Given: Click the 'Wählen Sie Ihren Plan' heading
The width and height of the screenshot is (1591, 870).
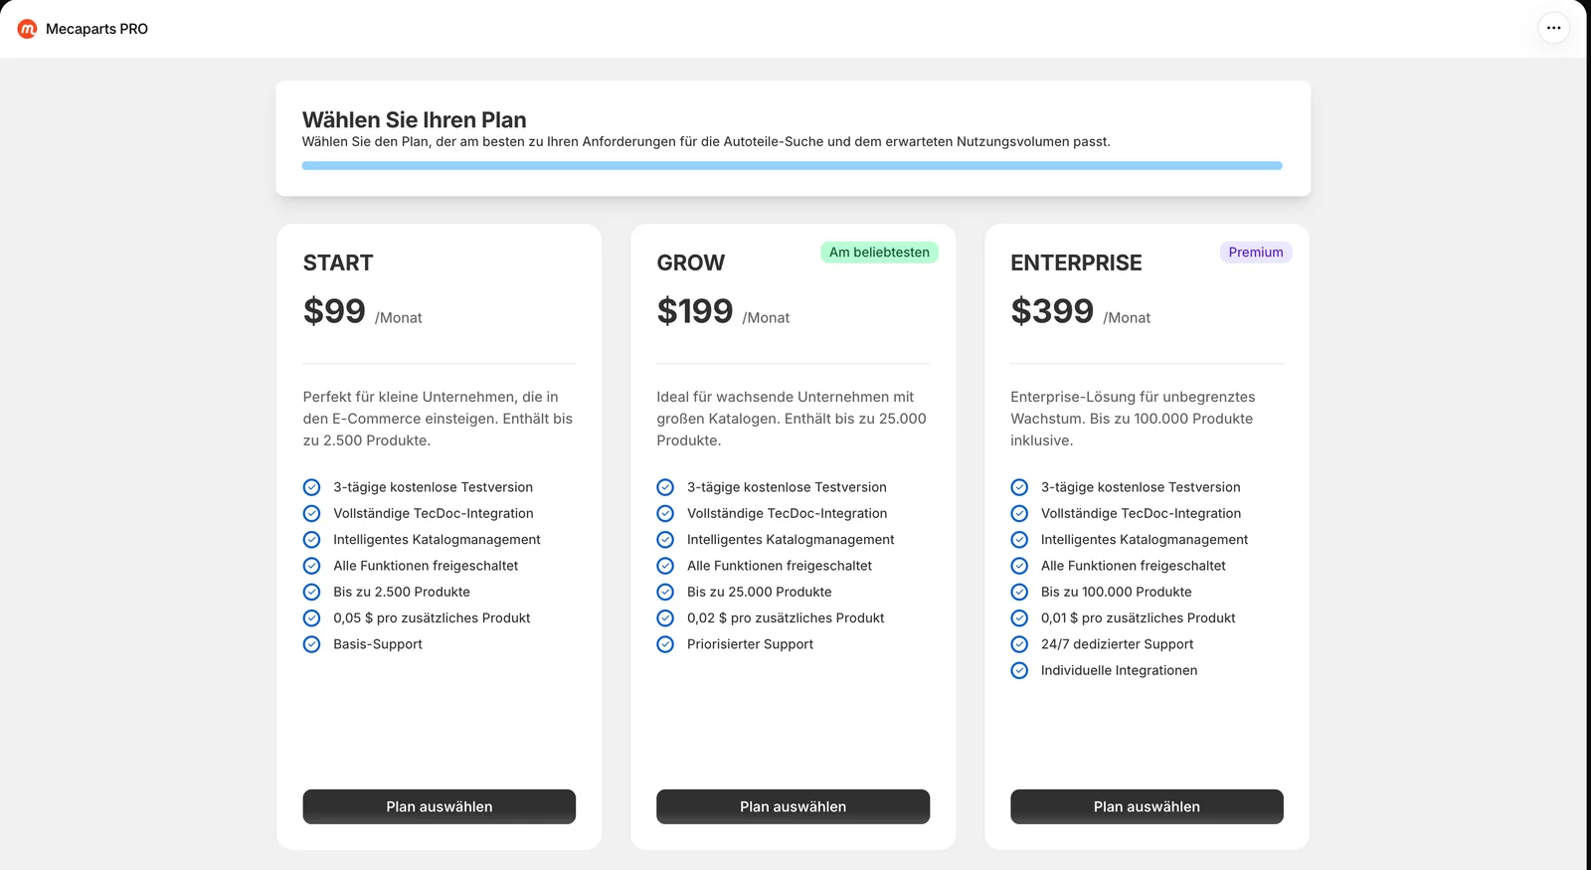Looking at the screenshot, I should point(415,120).
